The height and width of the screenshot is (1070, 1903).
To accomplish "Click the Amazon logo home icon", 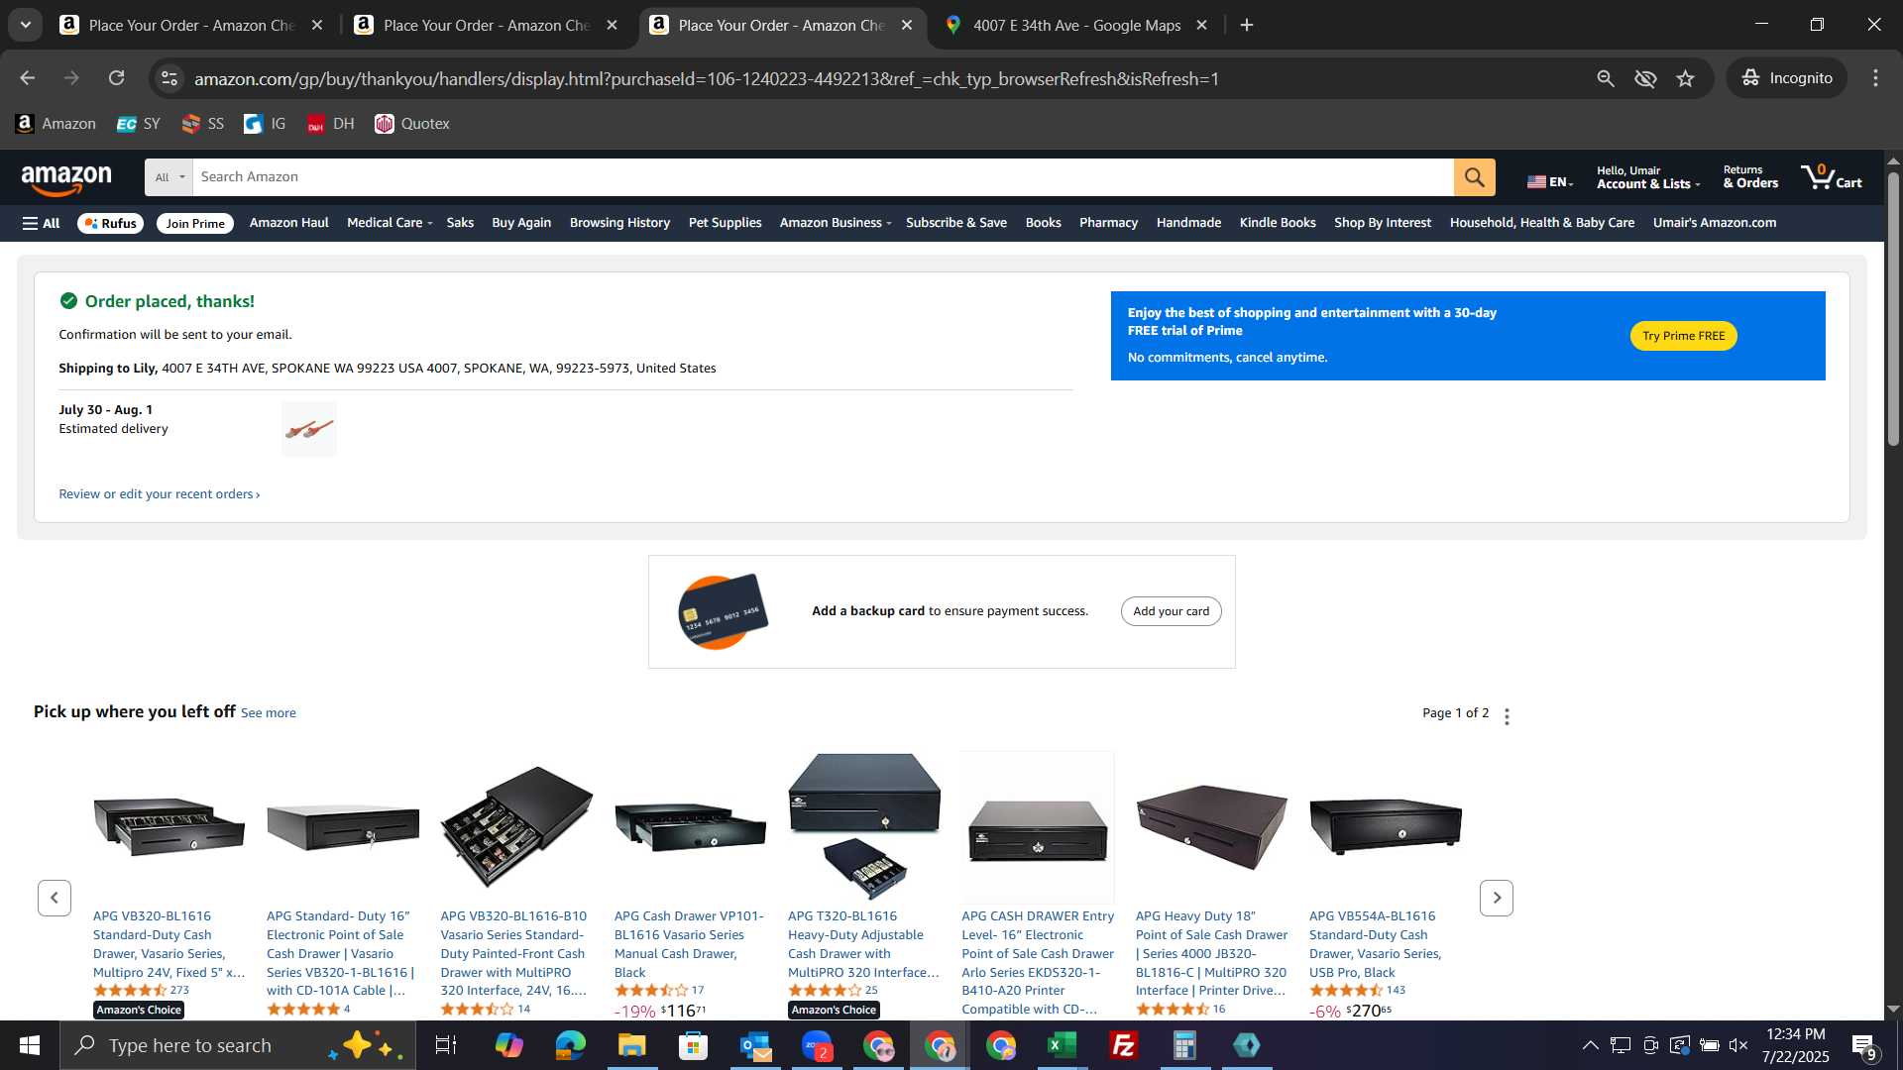I will (66, 178).
